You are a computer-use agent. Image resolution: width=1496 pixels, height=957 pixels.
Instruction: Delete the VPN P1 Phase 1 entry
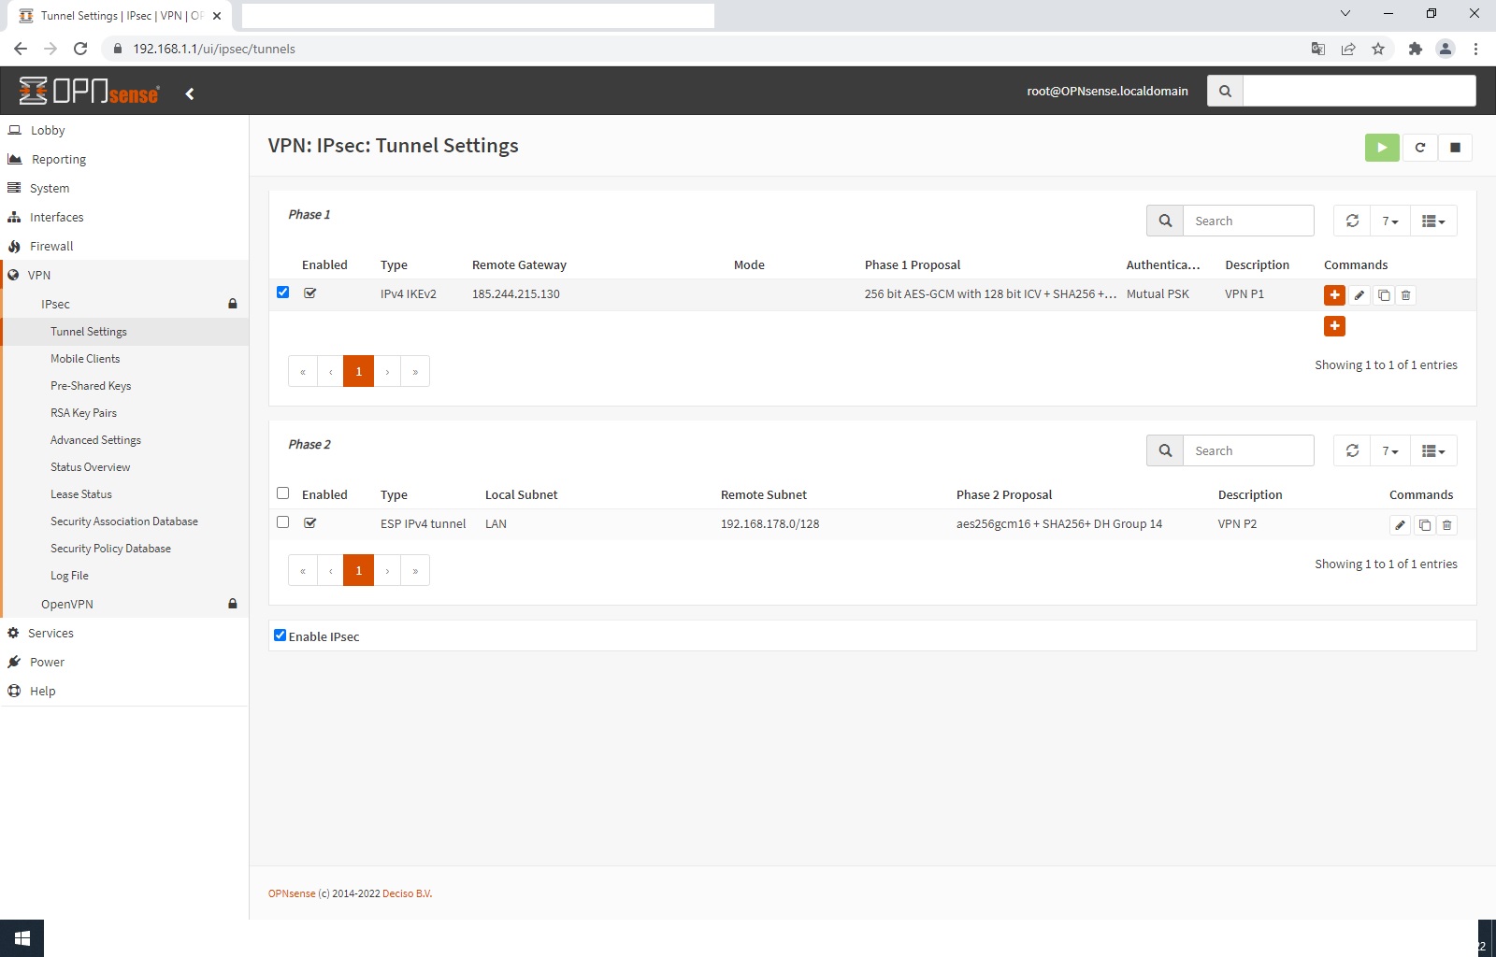pyautogui.click(x=1405, y=295)
